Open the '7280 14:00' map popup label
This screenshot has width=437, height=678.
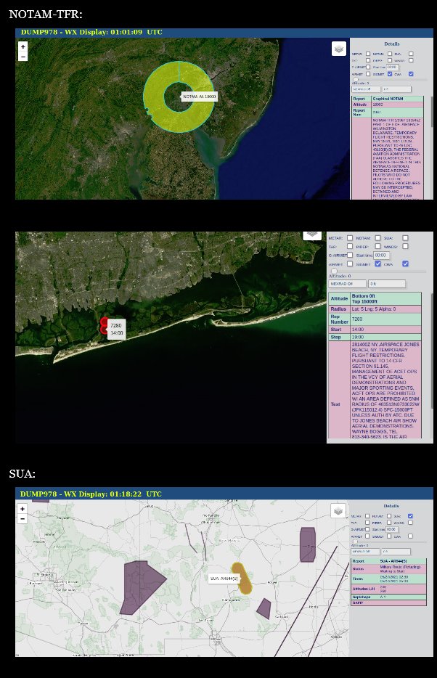point(117,329)
